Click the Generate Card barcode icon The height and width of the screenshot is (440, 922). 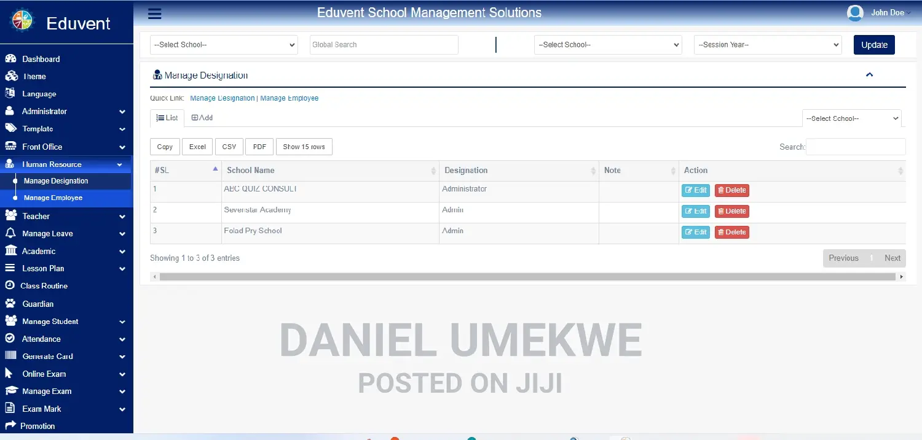click(10, 356)
